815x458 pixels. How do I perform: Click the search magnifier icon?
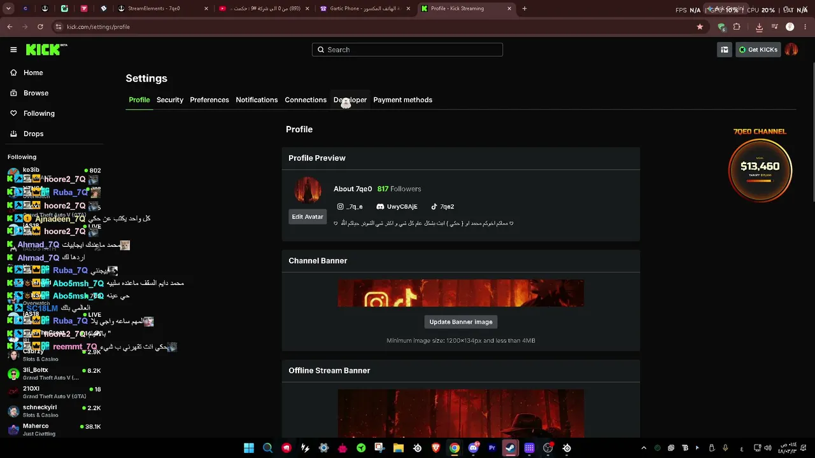(321, 50)
